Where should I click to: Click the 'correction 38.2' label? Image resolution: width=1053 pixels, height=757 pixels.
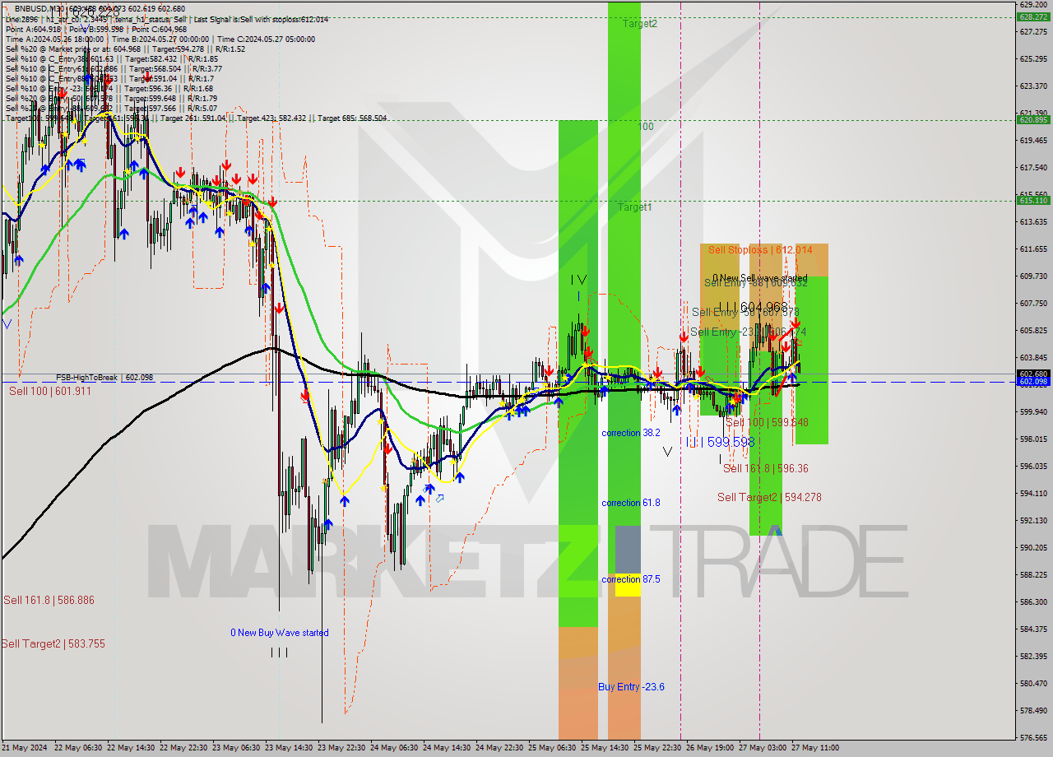[x=630, y=432]
